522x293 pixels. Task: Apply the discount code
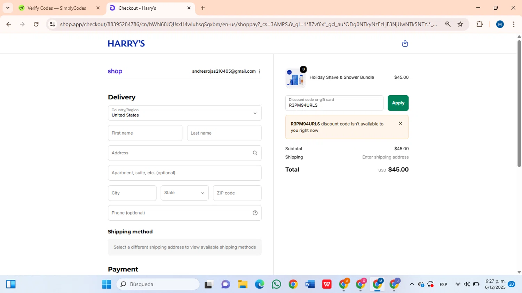pos(398,103)
